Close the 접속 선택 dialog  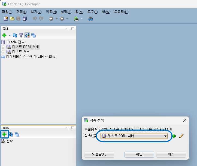(184, 120)
